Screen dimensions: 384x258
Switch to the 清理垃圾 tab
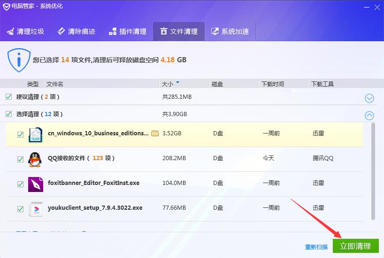click(x=25, y=31)
